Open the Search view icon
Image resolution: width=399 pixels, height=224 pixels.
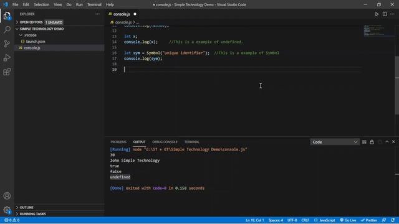coord(7,29)
